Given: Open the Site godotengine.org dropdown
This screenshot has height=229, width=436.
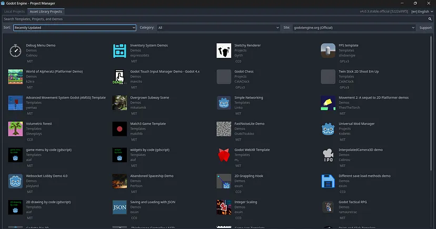Looking at the screenshot, I should tap(354, 27).
